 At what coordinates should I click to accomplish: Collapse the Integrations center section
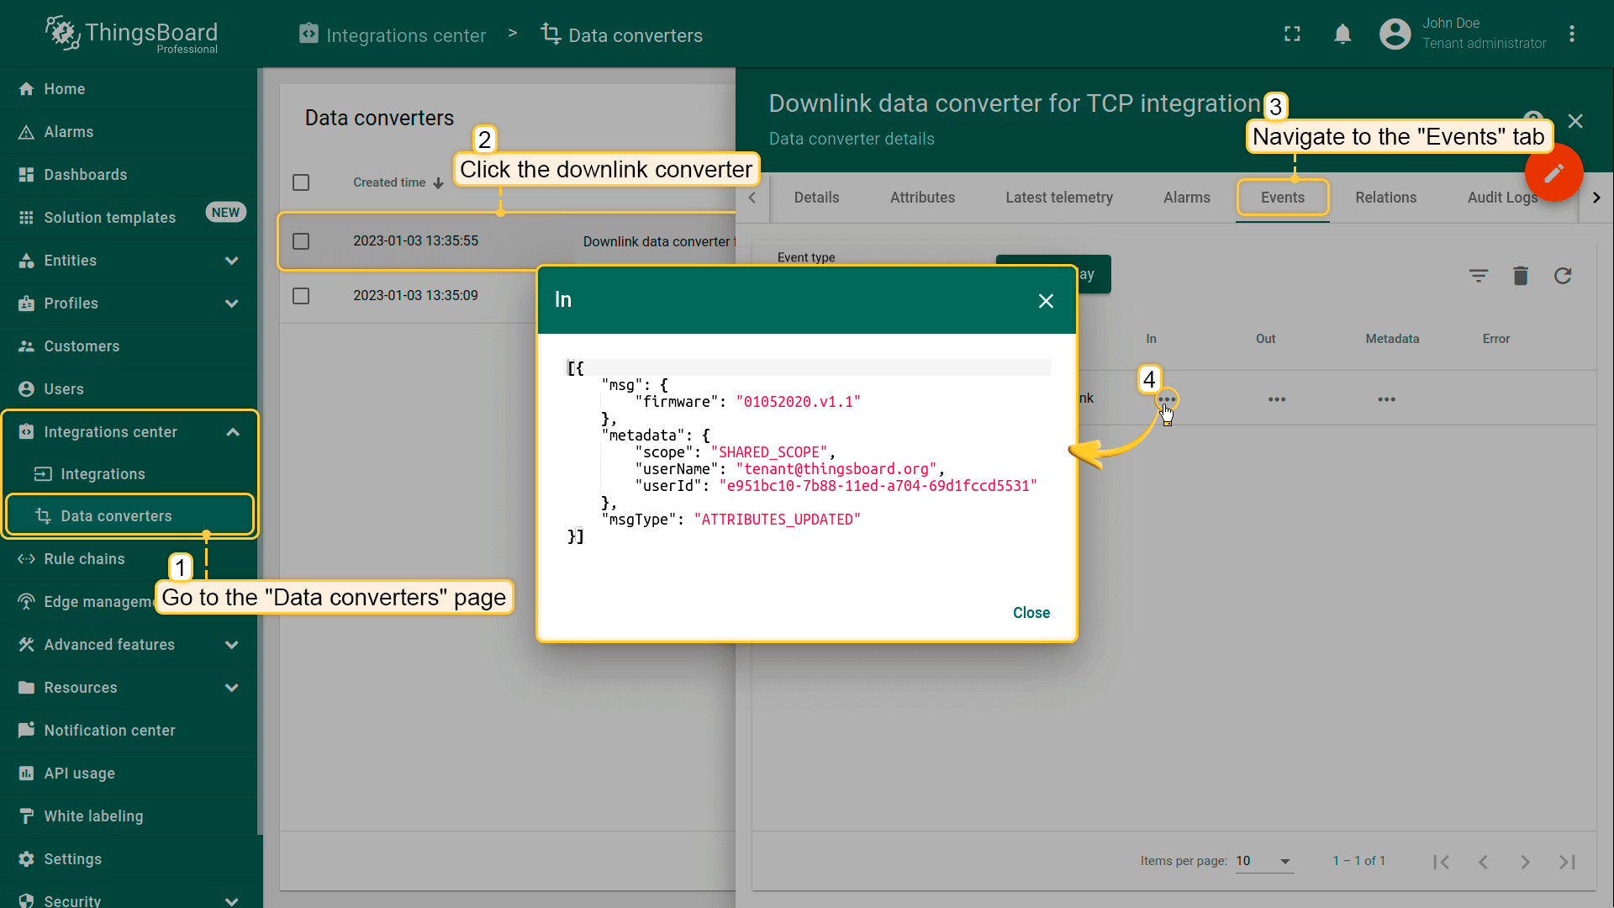pos(233,432)
